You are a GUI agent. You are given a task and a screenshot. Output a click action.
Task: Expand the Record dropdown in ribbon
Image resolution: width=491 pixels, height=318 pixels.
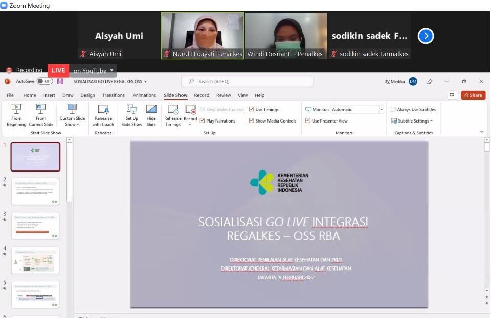click(x=190, y=125)
